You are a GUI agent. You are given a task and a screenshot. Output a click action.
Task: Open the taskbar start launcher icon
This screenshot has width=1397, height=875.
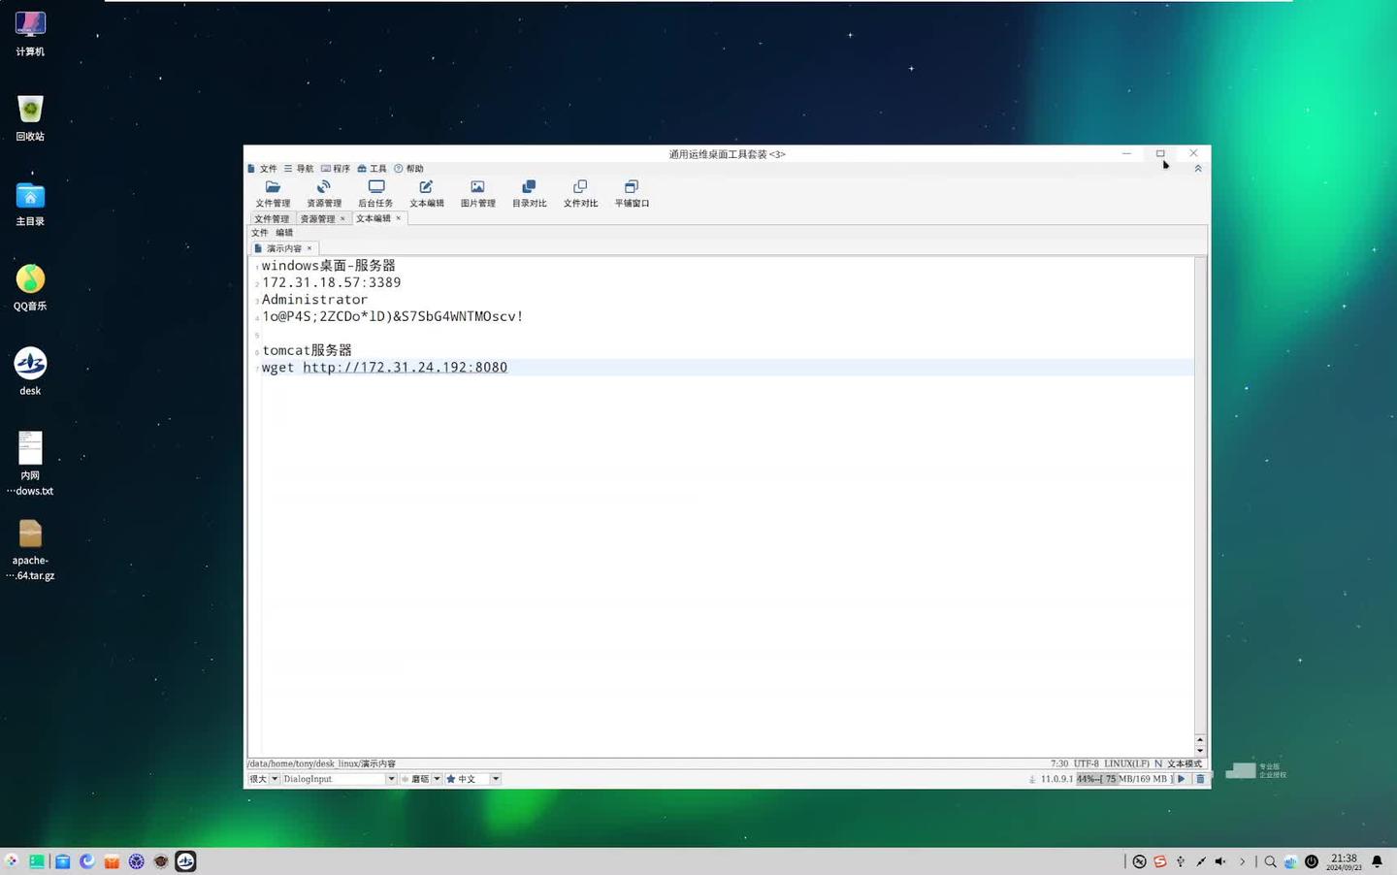[x=12, y=861]
